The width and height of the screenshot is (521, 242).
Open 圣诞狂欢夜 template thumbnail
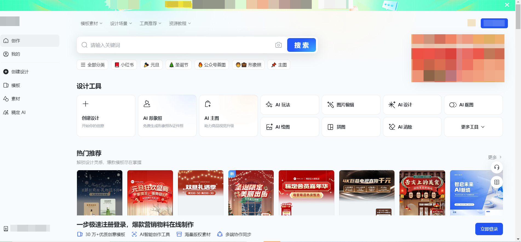[x=100, y=193]
